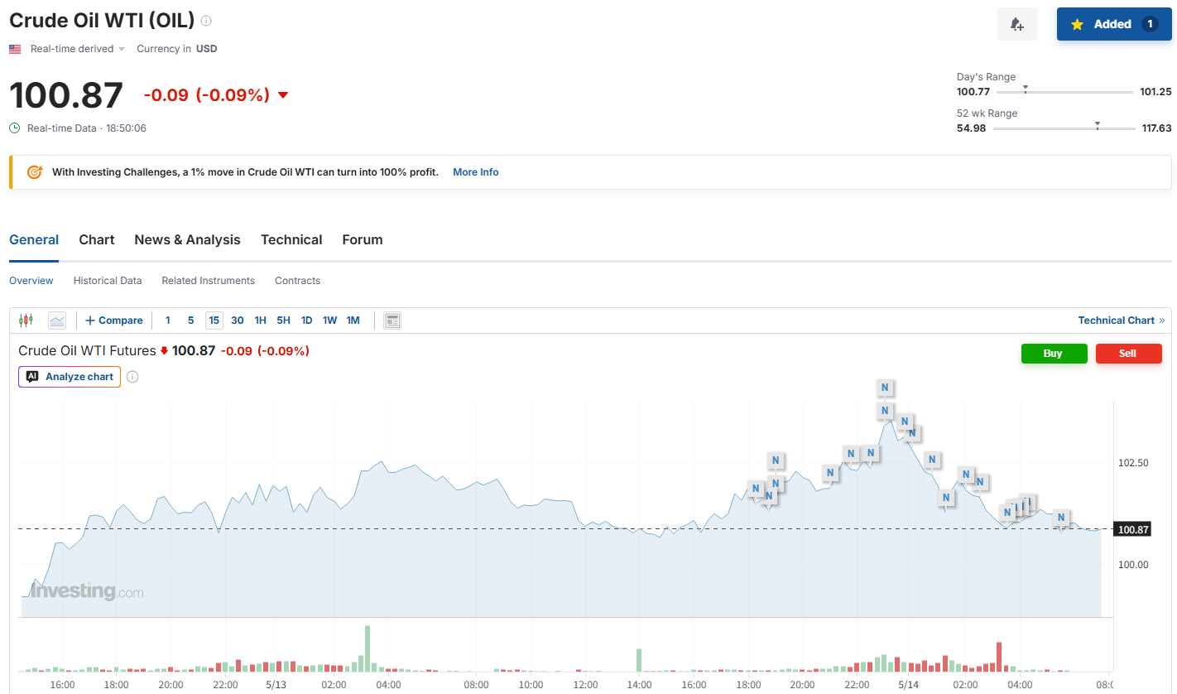Switch chart to candlestick view
1177x694 pixels.
coord(26,320)
